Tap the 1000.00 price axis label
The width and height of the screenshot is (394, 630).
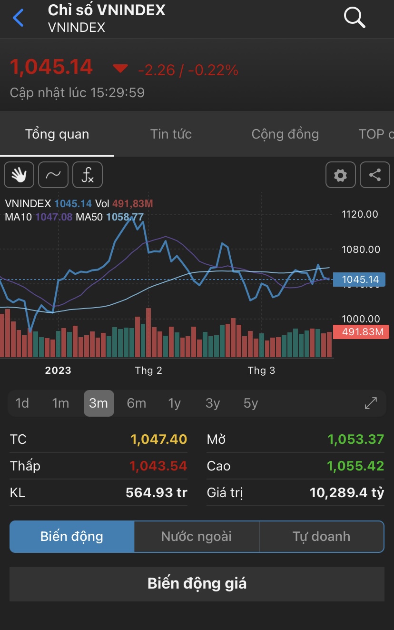(361, 319)
